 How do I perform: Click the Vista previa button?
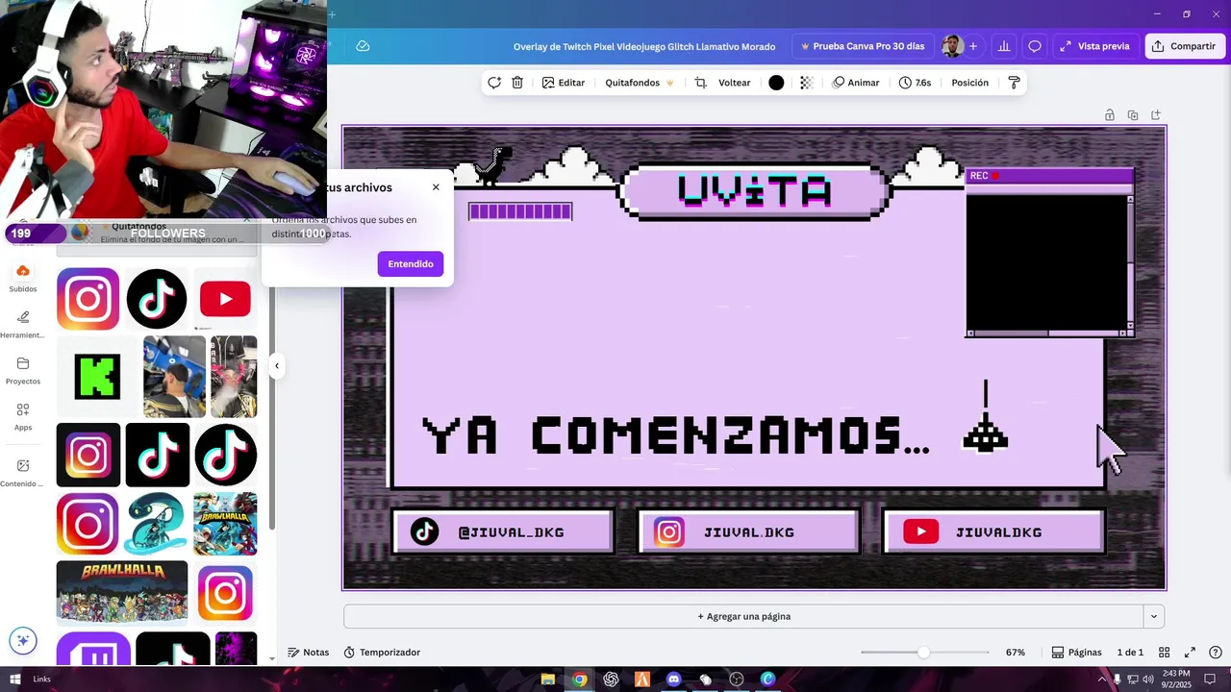1095,46
